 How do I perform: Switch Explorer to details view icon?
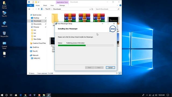point(117,73)
